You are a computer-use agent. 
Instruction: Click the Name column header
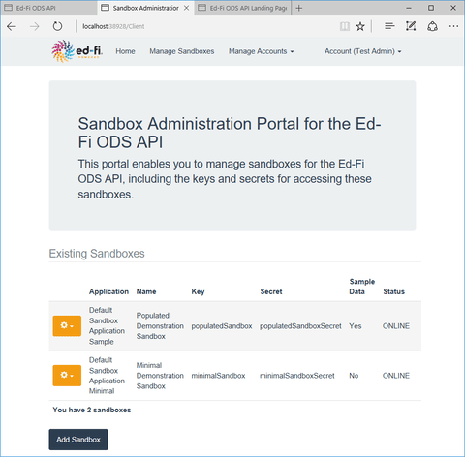point(146,291)
